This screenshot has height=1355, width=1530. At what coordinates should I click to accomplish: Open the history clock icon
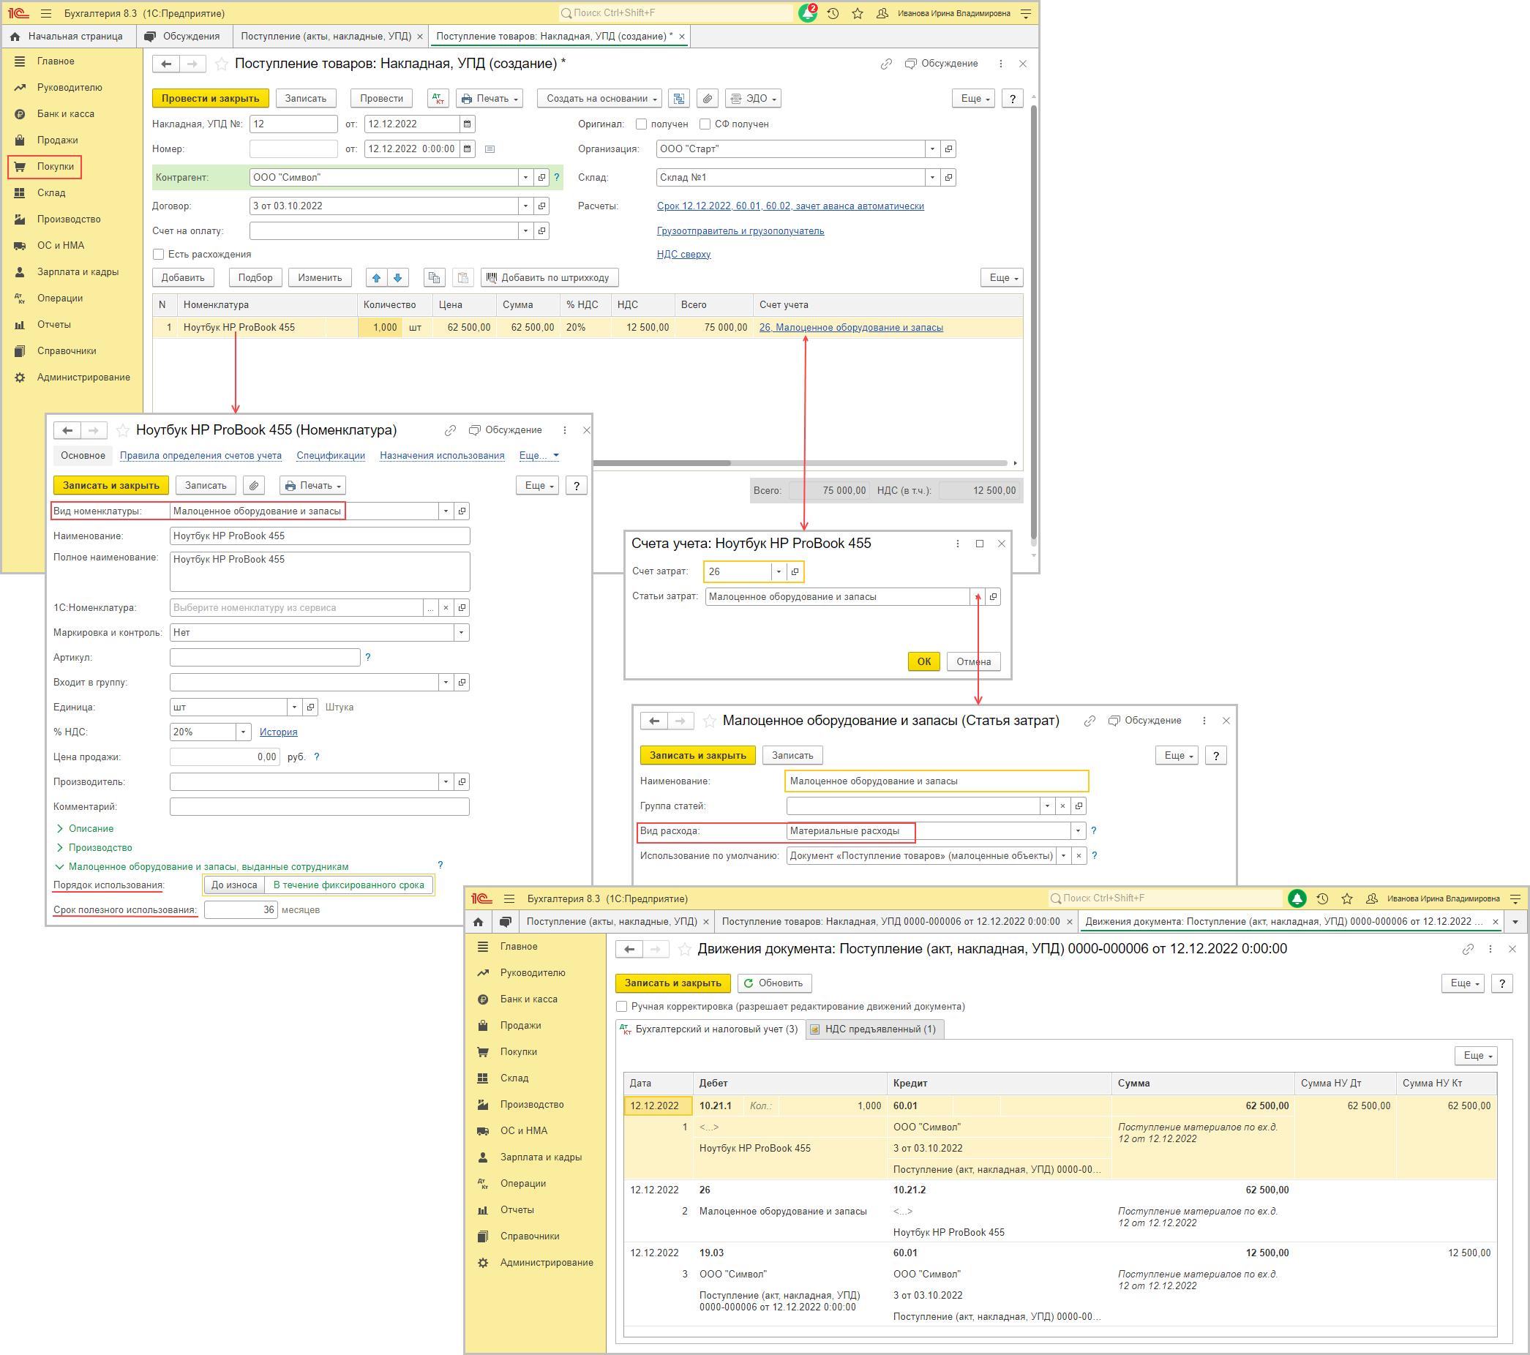(833, 13)
